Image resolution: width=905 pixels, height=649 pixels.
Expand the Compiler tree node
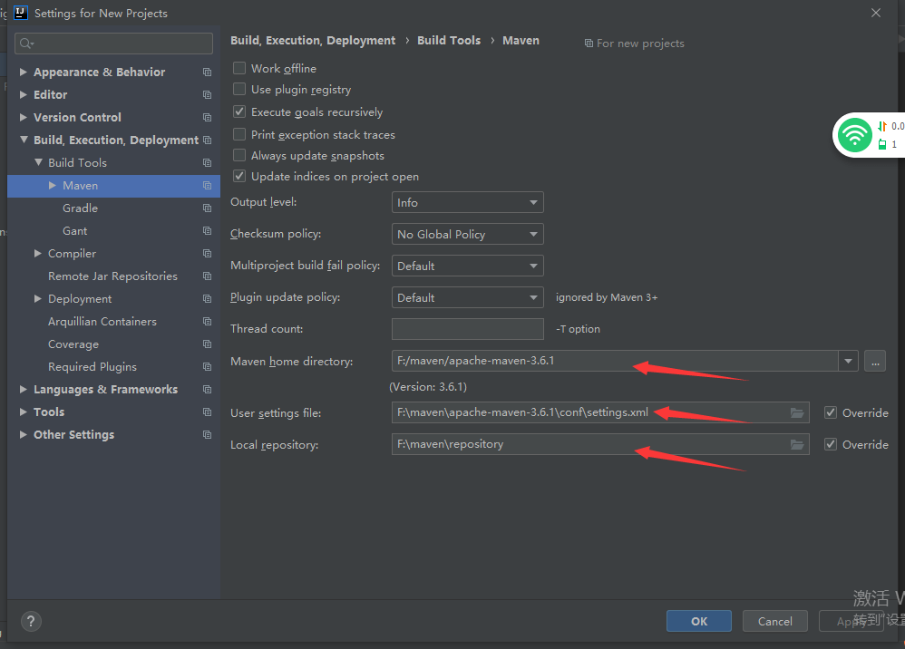[37, 253]
